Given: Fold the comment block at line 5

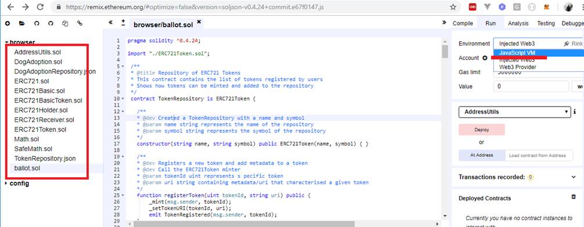Looking at the screenshot, I should click(123, 67).
